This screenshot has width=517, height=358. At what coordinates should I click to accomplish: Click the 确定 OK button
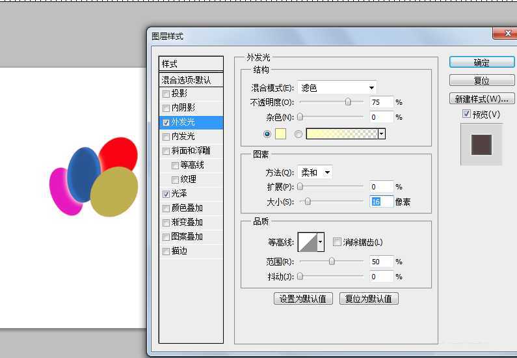coord(482,62)
